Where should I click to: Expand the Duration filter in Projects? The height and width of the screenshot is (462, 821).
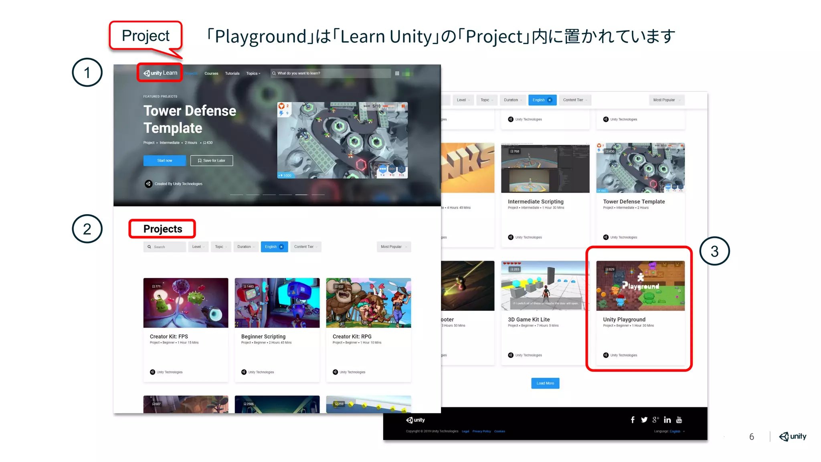coord(246,247)
